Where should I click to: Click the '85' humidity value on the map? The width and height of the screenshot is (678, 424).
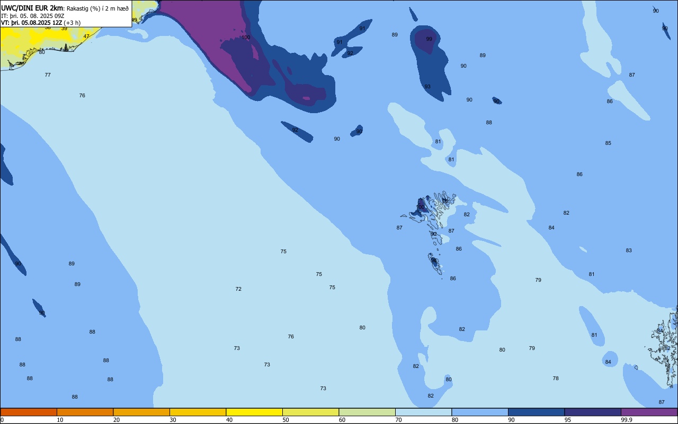608,143
